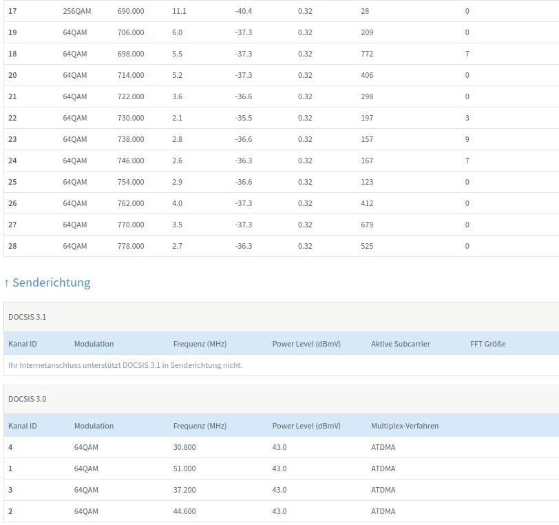Click Modulation header in DOCSIS 3.1 table

pos(94,344)
